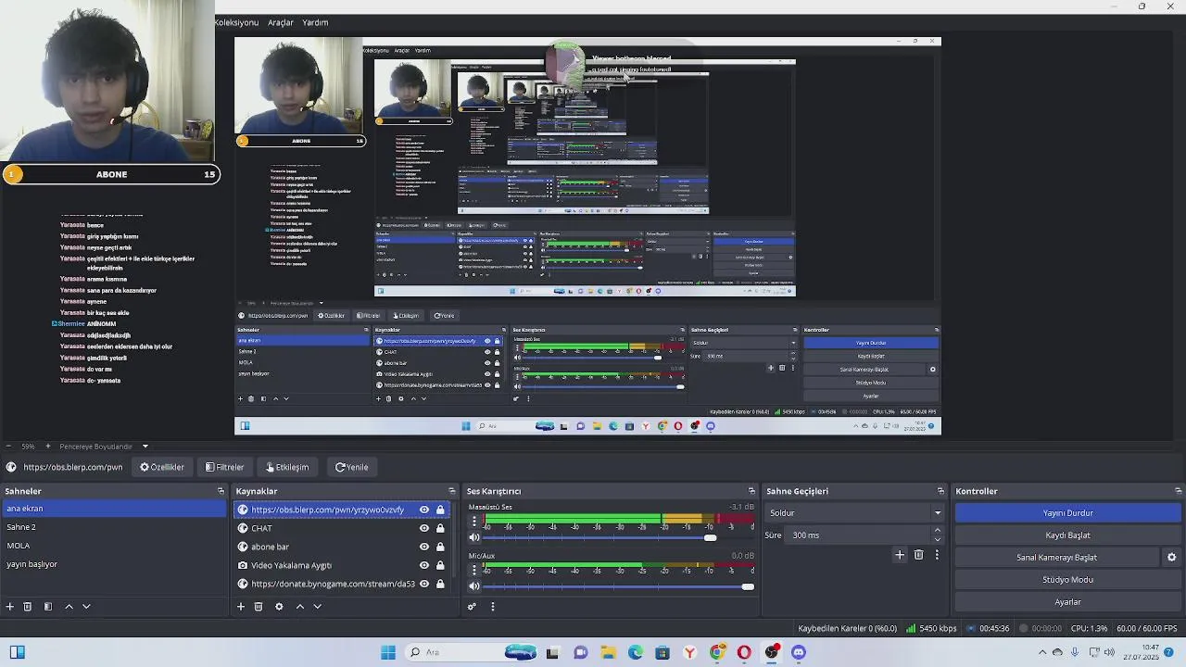Open the Mic/Aux channel options with its three-dots icon
Screen dimensions: 1186x667
pyautogui.click(x=474, y=571)
